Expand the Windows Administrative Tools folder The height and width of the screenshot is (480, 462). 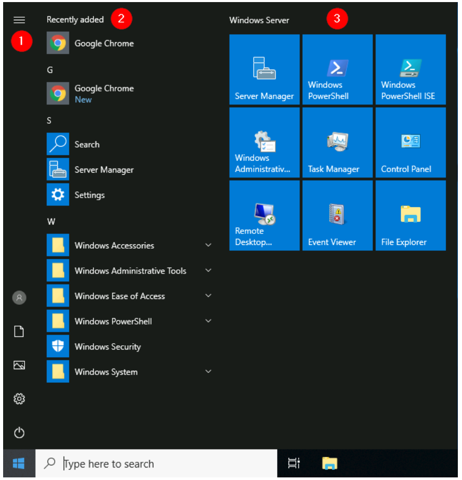(x=130, y=271)
